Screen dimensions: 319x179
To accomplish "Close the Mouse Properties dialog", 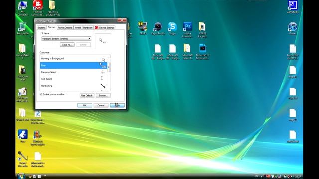I will click(x=122, y=20).
